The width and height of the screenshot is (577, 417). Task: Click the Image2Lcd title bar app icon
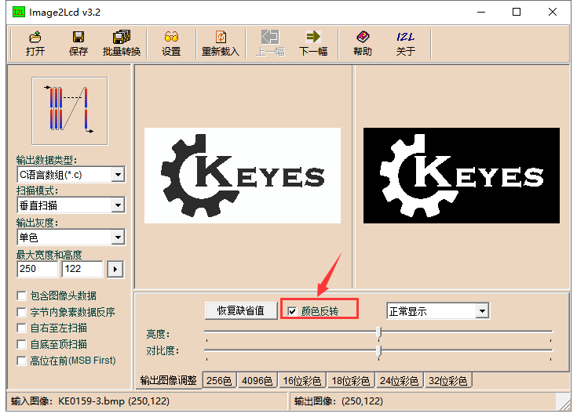pyautogui.click(x=18, y=12)
